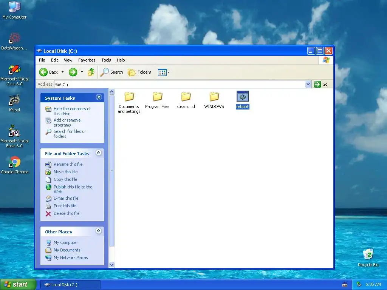Expand the Address bar dropdown

point(308,84)
